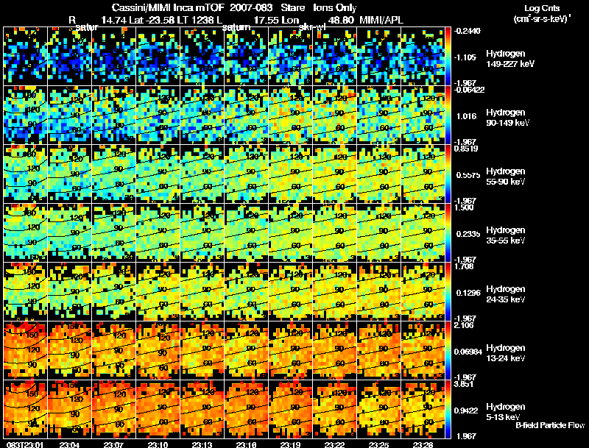This screenshot has height=448, width=589.
Task: Click the -0.2440 colorbar maximum value
Action: pyautogui.click(x=467, y=31)
